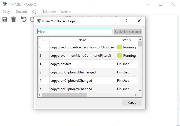The width and height of the screenshot is (180, 126).
Task: Click the undo arrow toolbar icon
Action: [x=24, y=19]
